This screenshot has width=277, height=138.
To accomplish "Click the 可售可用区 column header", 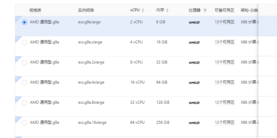I will (x=224, y=10).
